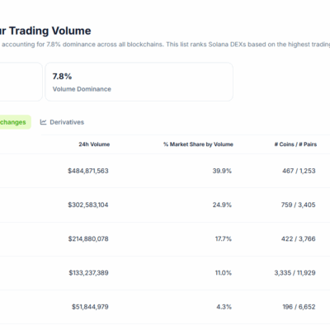330x330 pixels.
Task: Sort by # Coins / # Pairs header
Action: click(295, 144)
